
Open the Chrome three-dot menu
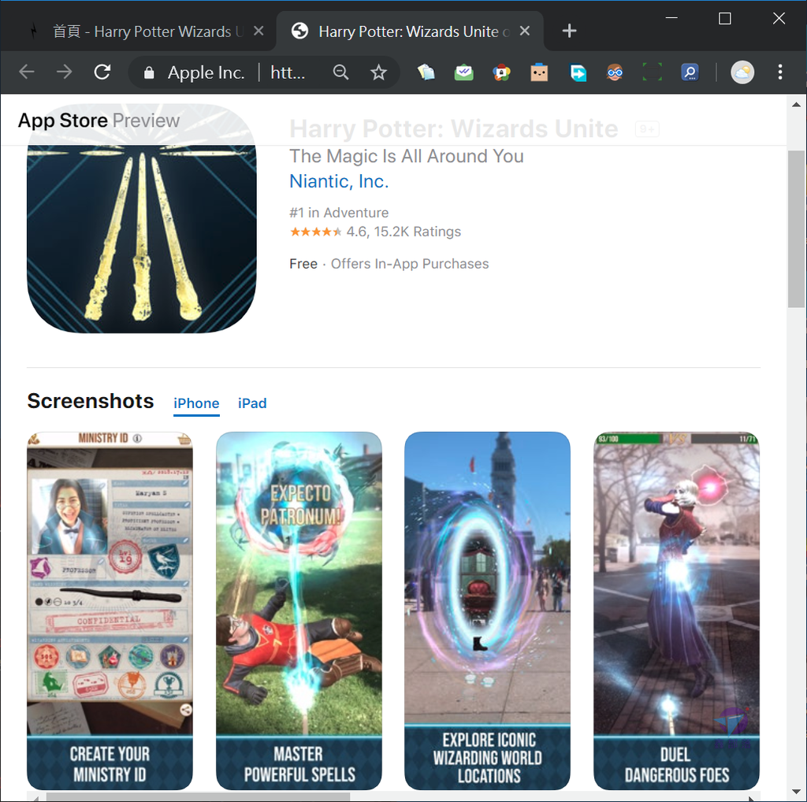780,72
